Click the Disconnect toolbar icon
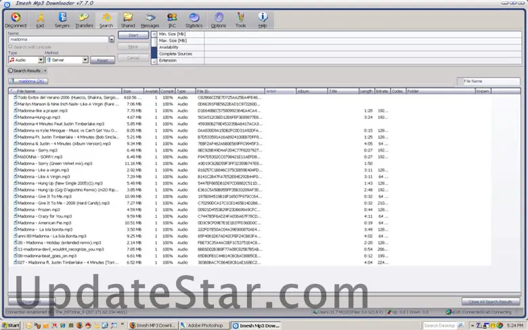 click(16, 20)
